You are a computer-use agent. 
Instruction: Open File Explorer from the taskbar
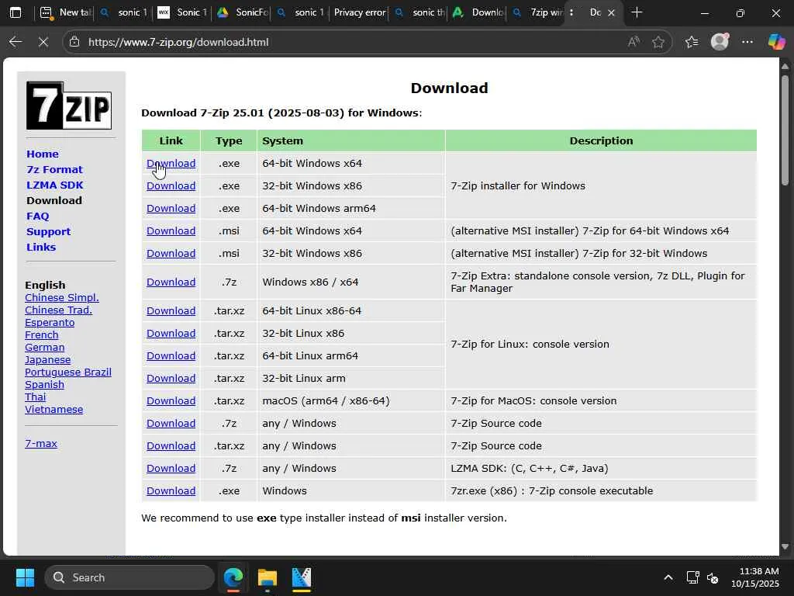(268, 577)
